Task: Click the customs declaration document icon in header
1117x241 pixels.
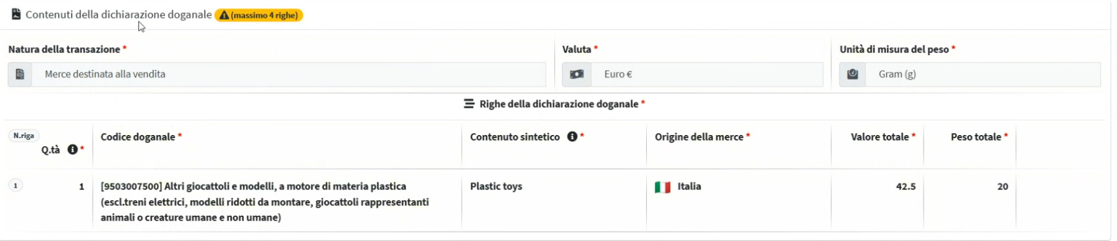Action: pos(16,14)
